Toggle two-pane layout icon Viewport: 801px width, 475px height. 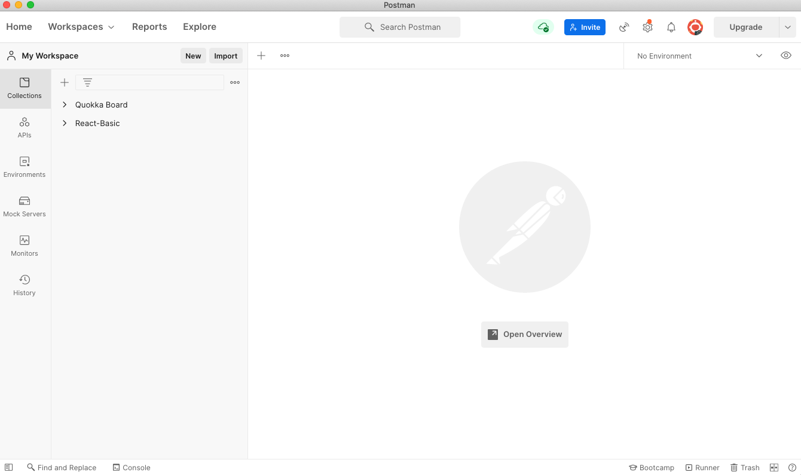774,468
